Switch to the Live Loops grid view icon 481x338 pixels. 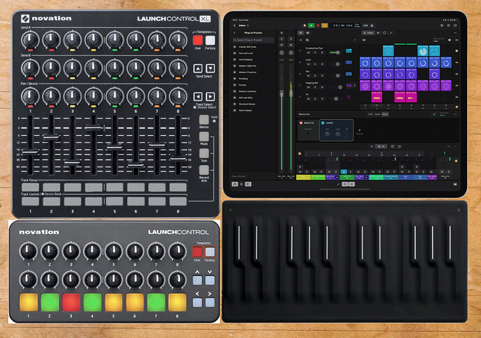(x=301, y=33)
